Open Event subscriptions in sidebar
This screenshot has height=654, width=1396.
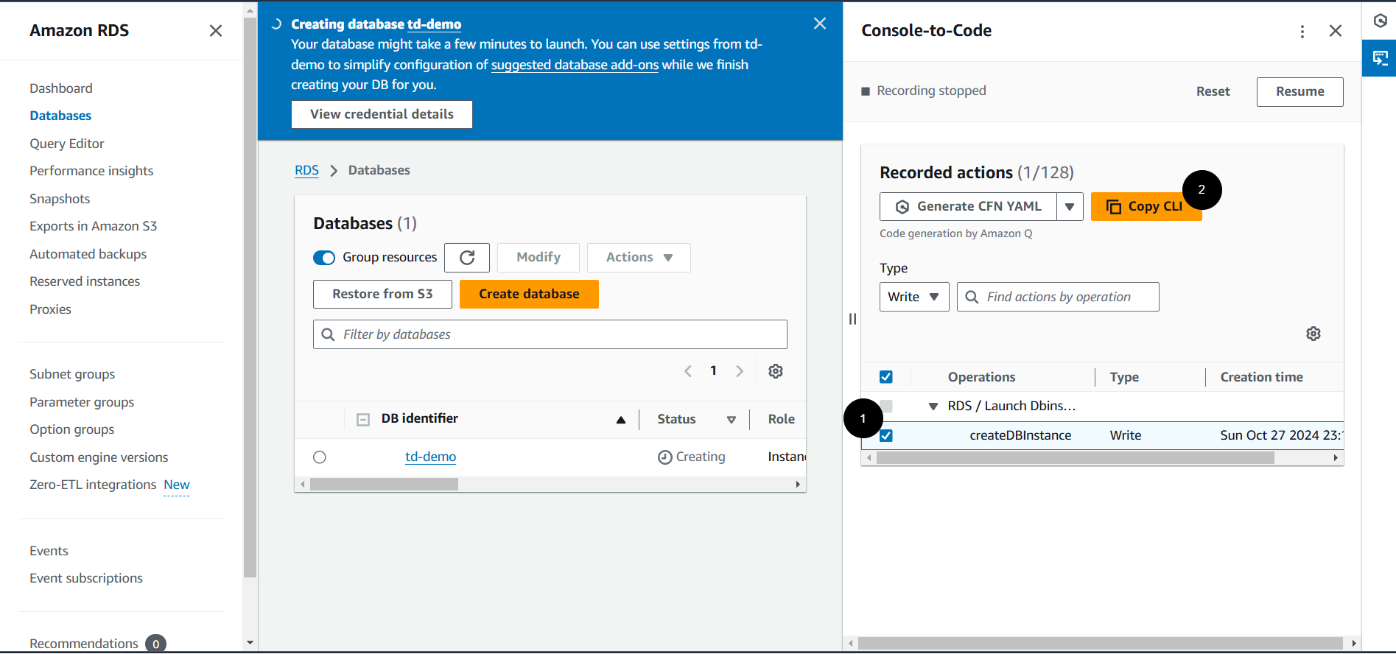[86, 578]
